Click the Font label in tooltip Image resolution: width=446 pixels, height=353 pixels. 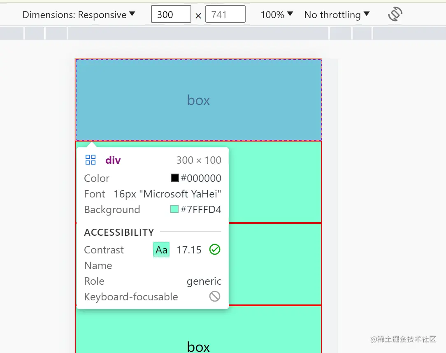95,194
